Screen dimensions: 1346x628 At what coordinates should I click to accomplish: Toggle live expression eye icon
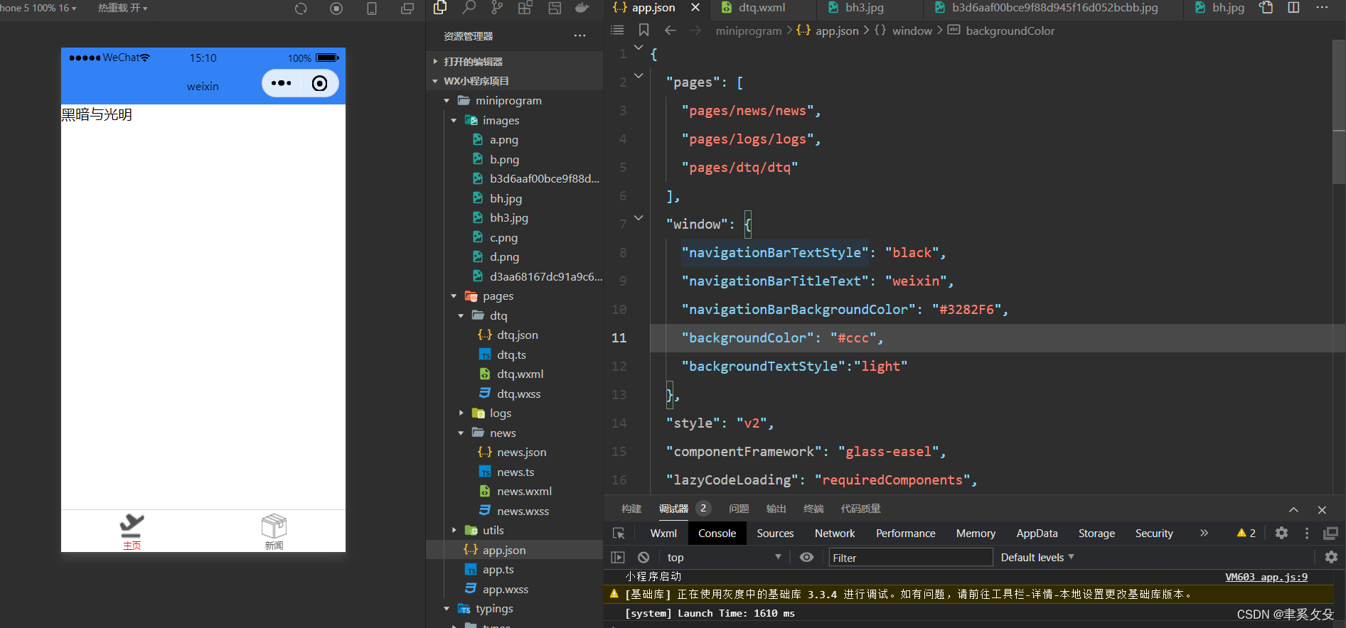806,557
